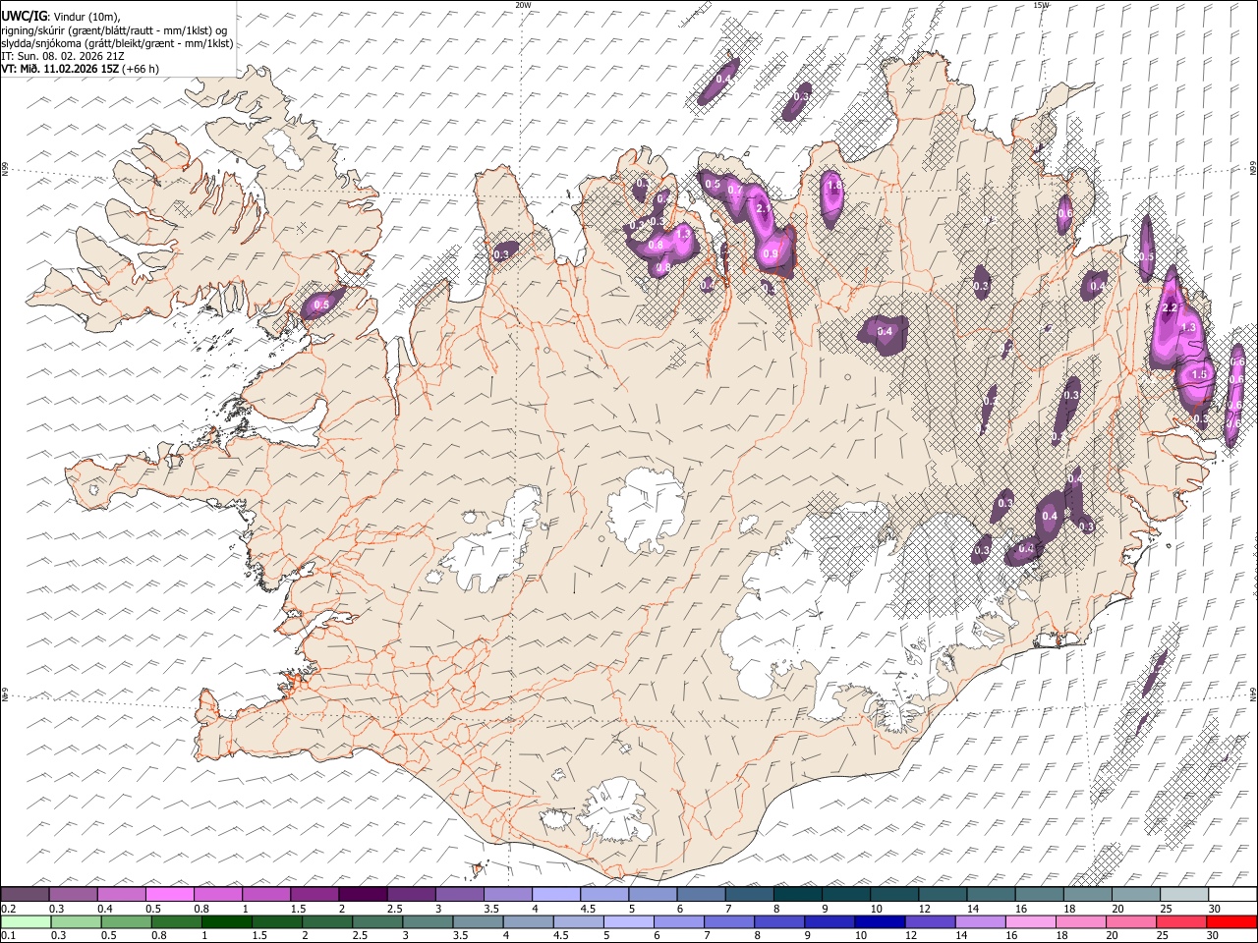This screenshot has height=943, width=1258.
Task: Pick bottom-row periwinkle swatch between 6 and 7
Action: pyautogui.click(x=678, y=921)
